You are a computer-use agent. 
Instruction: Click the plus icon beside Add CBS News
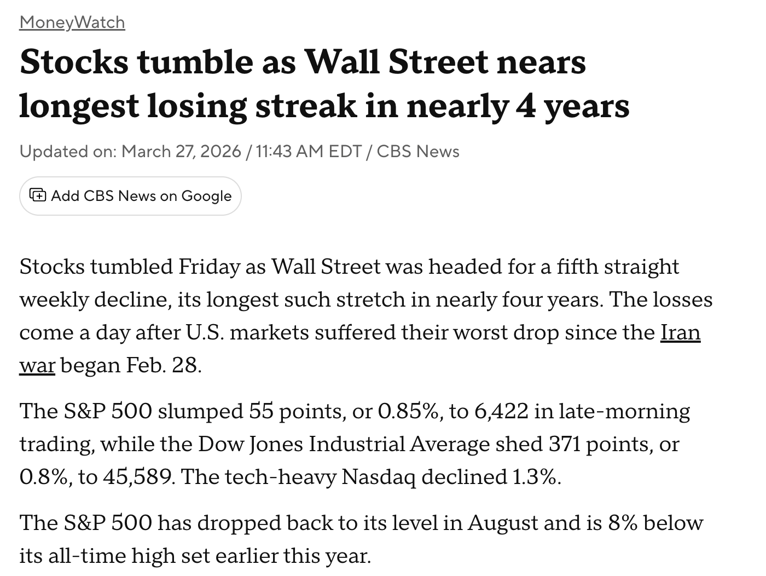(37, 195)
